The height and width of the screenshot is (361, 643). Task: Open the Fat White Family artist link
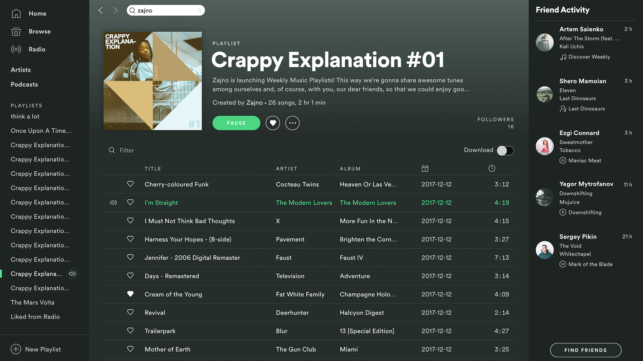point(300,294)
